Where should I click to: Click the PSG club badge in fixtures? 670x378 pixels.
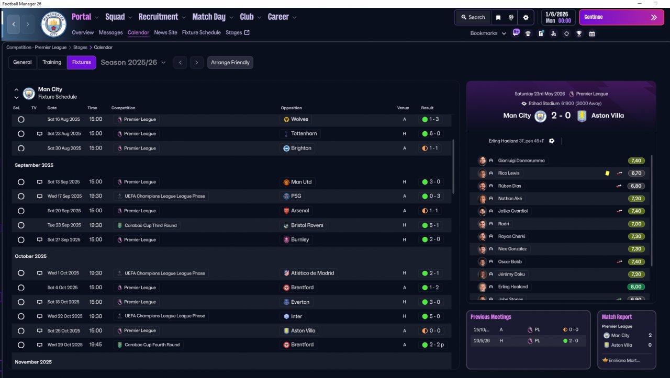[x=286, y=196]
